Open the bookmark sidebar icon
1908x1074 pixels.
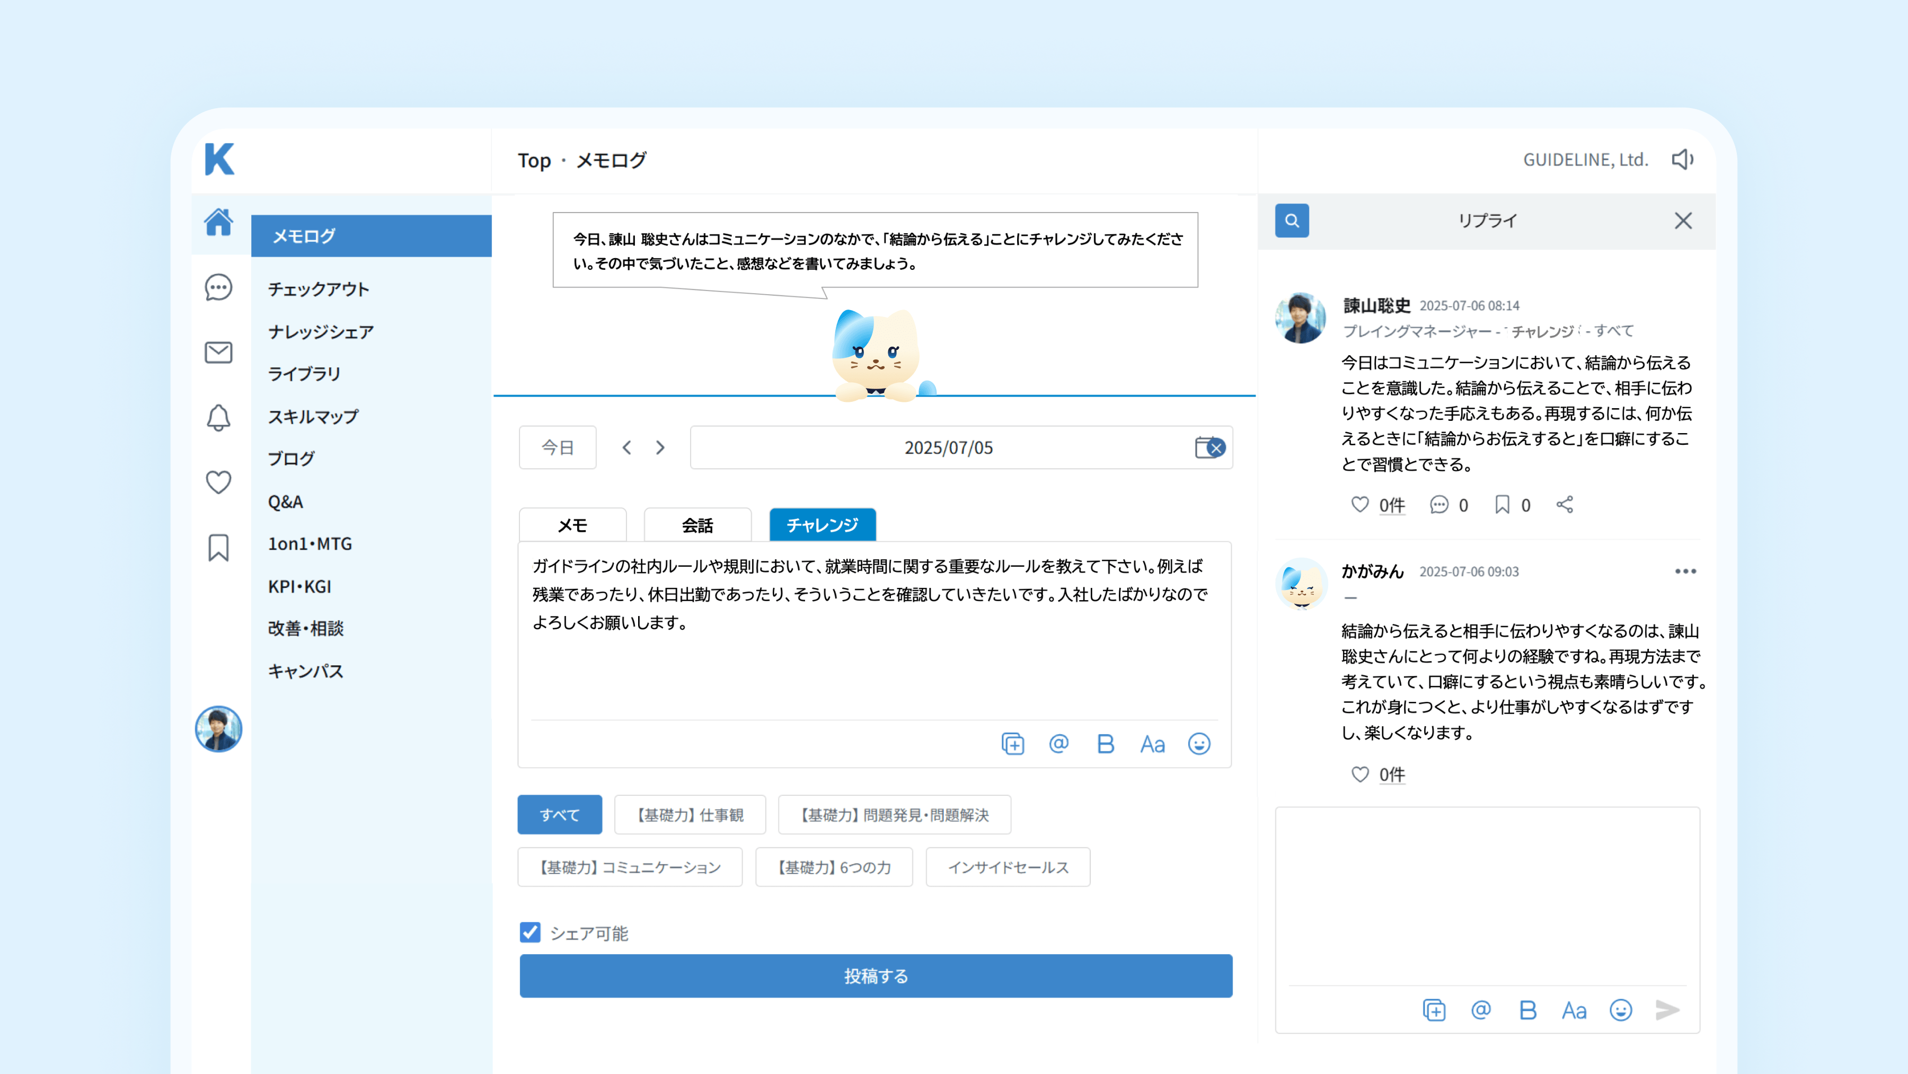[218, 548]
